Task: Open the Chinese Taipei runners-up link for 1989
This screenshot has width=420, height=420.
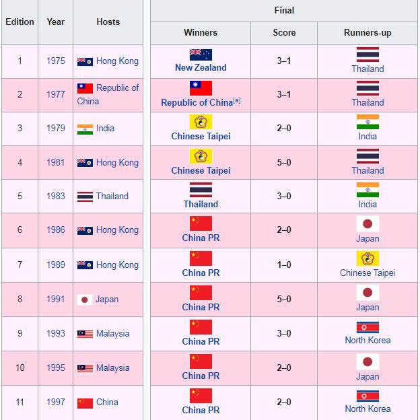Action: pyautogui.click(x=367, y=273)
